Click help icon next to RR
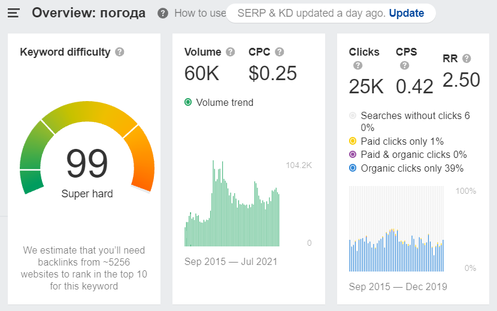497x311 pixels. pyautogui.click(x=466, y=59)
